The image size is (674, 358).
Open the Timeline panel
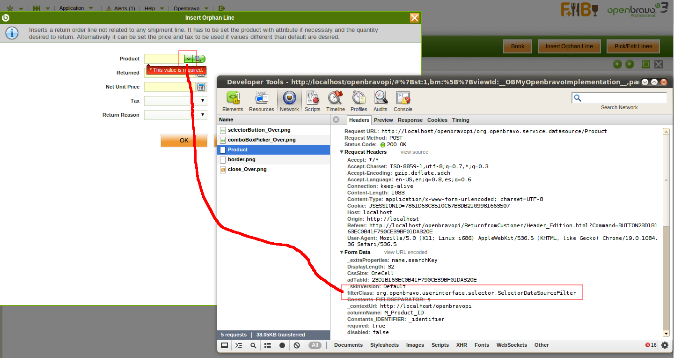(x=336, y=101)
